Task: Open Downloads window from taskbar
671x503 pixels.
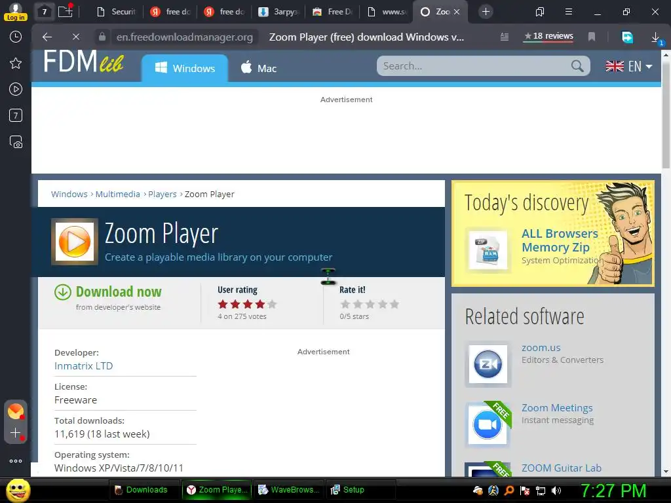Action: tap(145, 490)
